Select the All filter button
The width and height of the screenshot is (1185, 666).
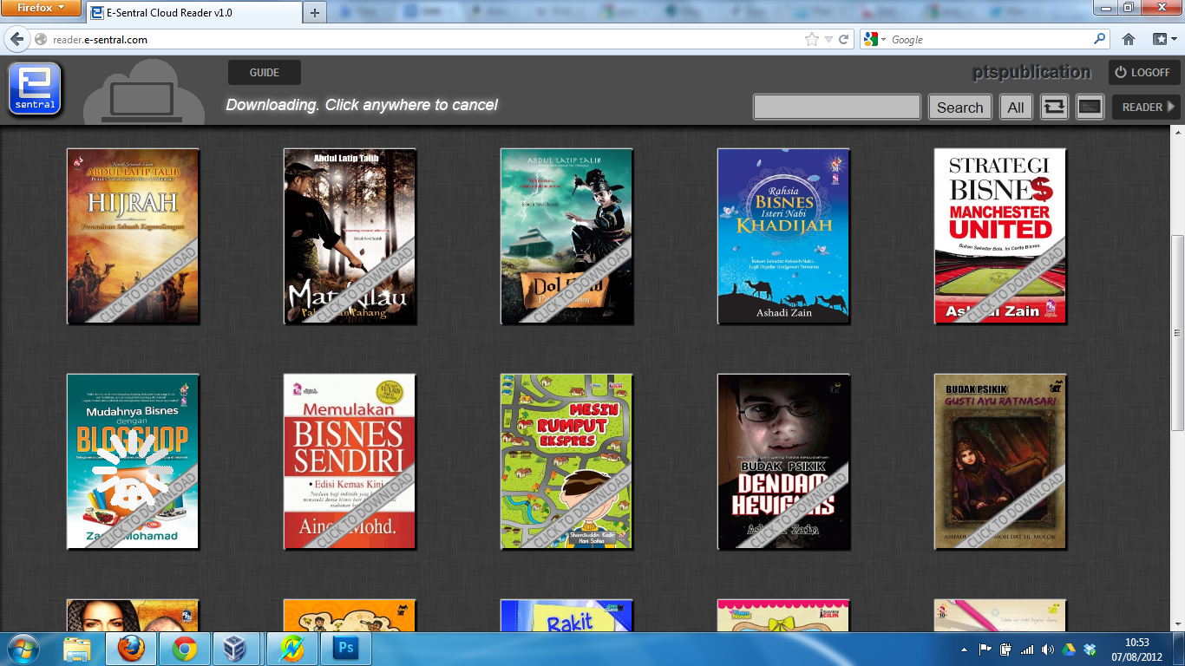pyautogui.click(x=1016, y=108)
